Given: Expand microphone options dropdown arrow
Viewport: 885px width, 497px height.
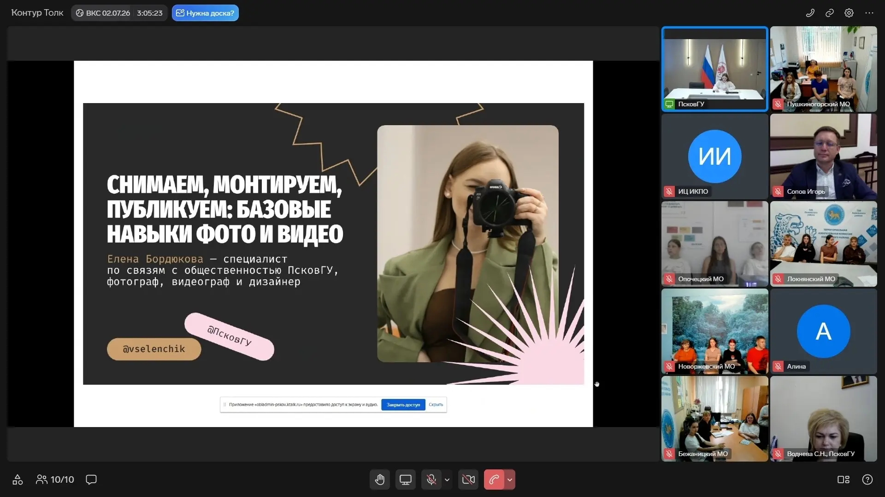Looking at the screenshot, I should tap(447, 480).
